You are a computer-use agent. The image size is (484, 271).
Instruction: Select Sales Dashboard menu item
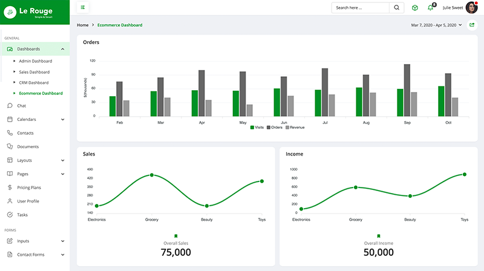point(36,72)
